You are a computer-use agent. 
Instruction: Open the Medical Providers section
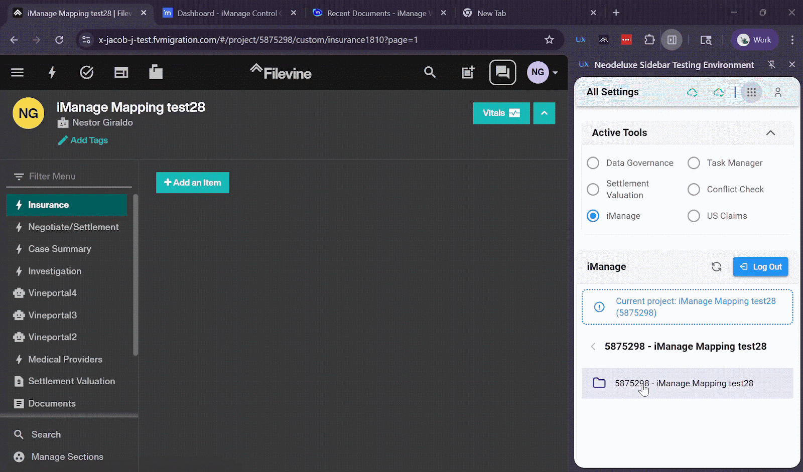tap(67, 360)
